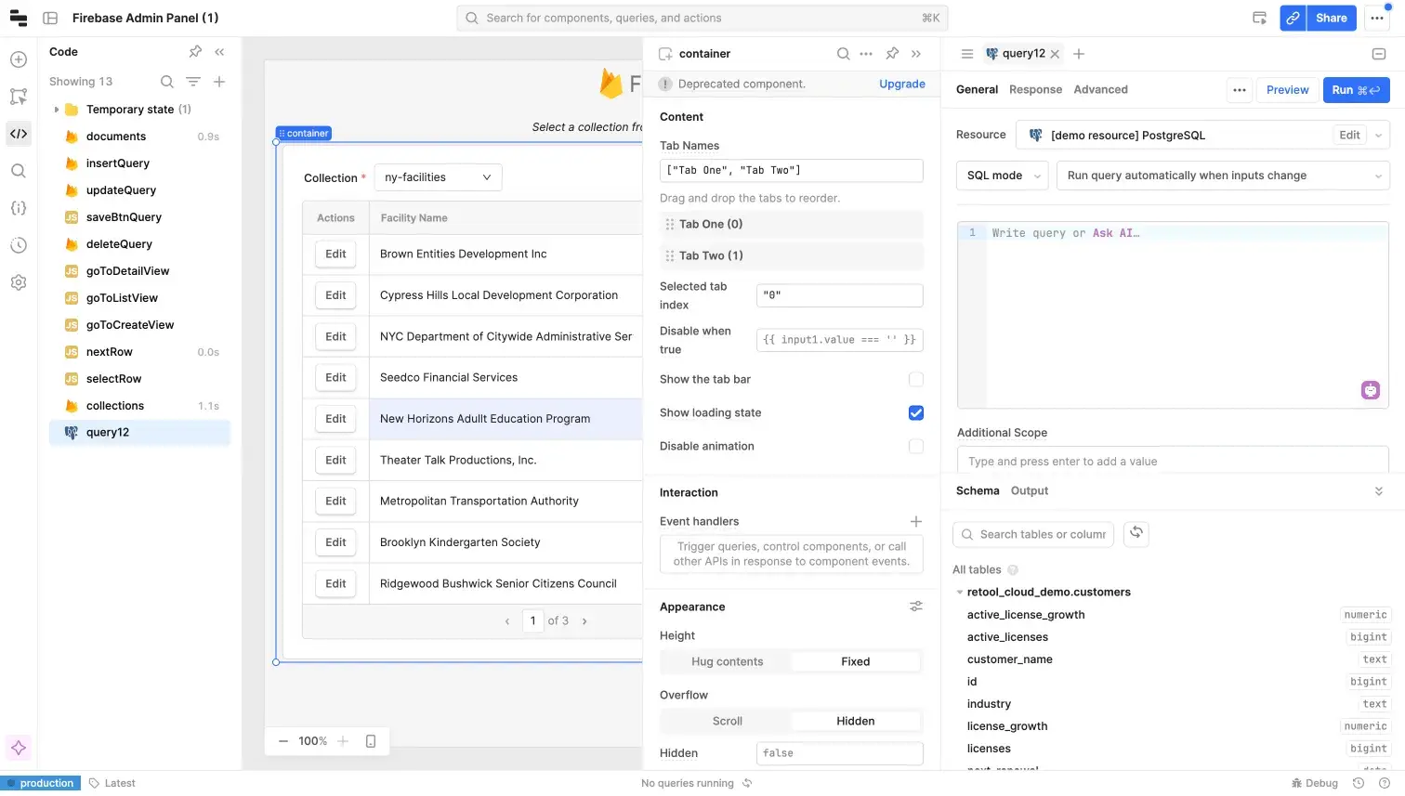This screenshot has width=1405, height=796.
Task: Open the history clock sidebar icon
Action: [x=19, y=245]
